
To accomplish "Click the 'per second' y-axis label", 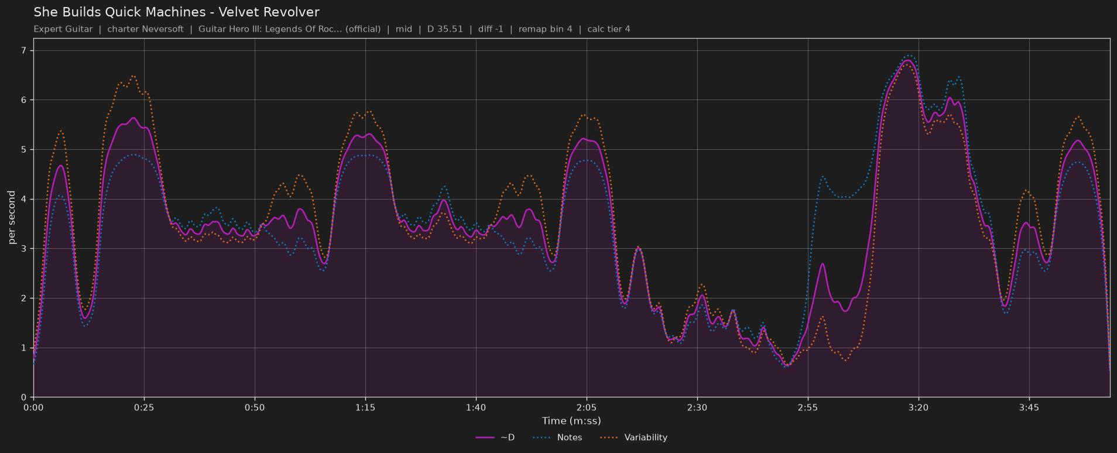I will (12, 218).
